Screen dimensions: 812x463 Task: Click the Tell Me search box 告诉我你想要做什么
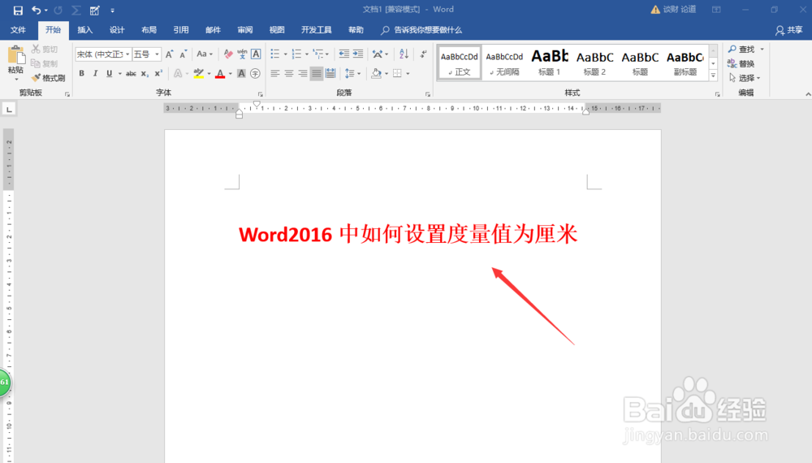click(x=421, y=30)
